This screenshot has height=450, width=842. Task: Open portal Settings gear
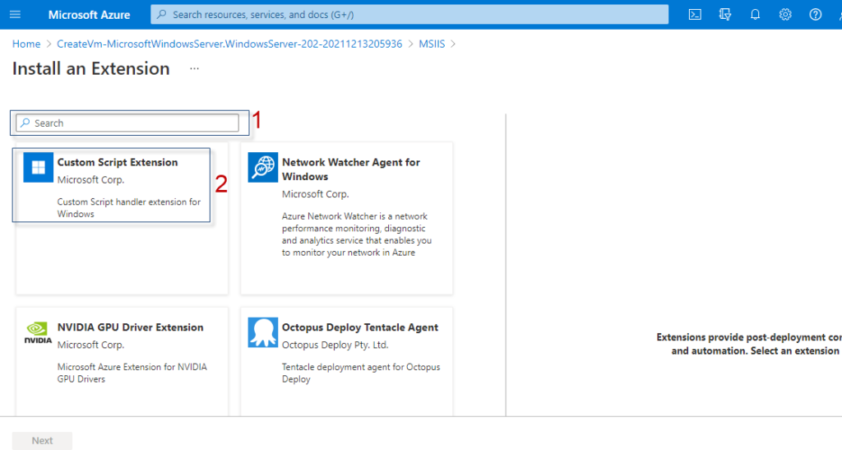(x=785, y=15)
